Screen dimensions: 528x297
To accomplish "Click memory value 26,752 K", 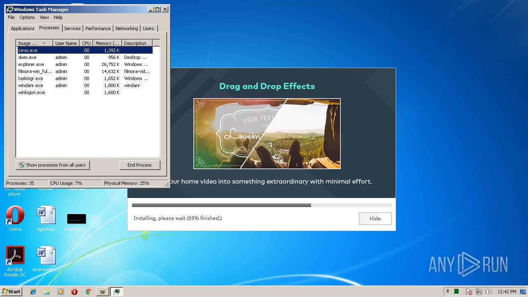I will [x=110, y=64].
